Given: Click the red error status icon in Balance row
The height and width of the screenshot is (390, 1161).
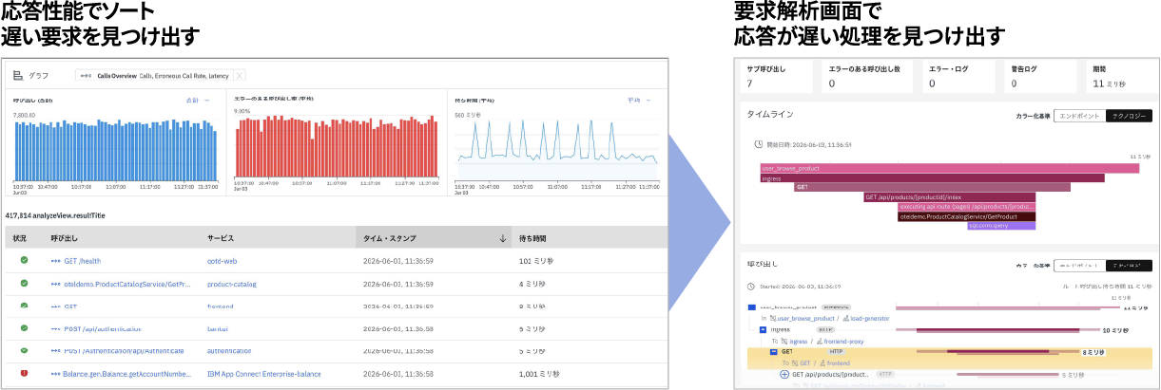Looking at the screenshot, I should (25, 373).
